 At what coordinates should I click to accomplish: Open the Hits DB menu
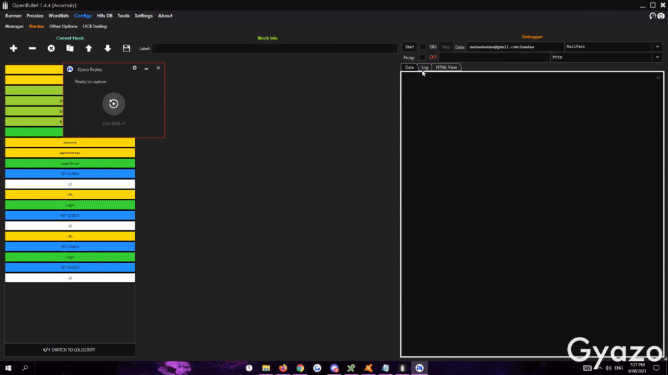105,16
